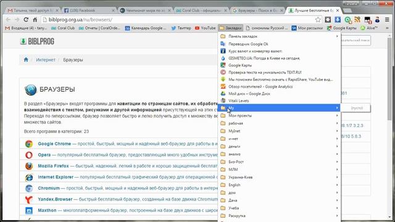Image resolution: width=395 pixels, height=222 pixels.
Task: Expand the МЛМ bookmark folder
Action: pyautogui.click(x=279, y=170)
